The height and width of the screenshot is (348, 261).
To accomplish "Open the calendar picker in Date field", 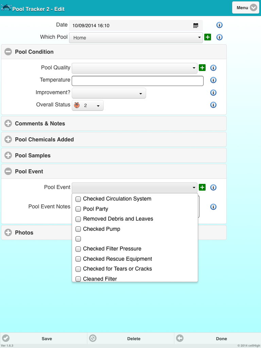I will click(x=195, y=25).
